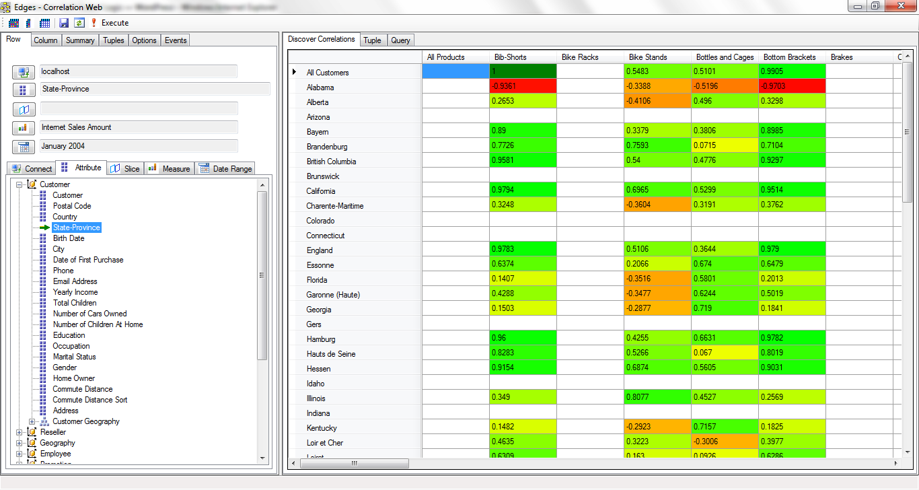The width and height of the screenshot is (919, 490).
Task: Click the slice icon button beside empty field
Action: (24, 109)
